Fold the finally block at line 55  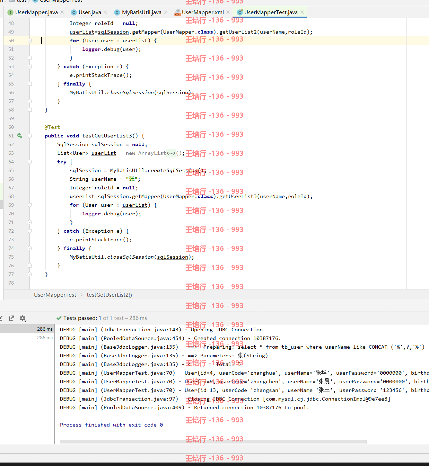coord(29,84)
